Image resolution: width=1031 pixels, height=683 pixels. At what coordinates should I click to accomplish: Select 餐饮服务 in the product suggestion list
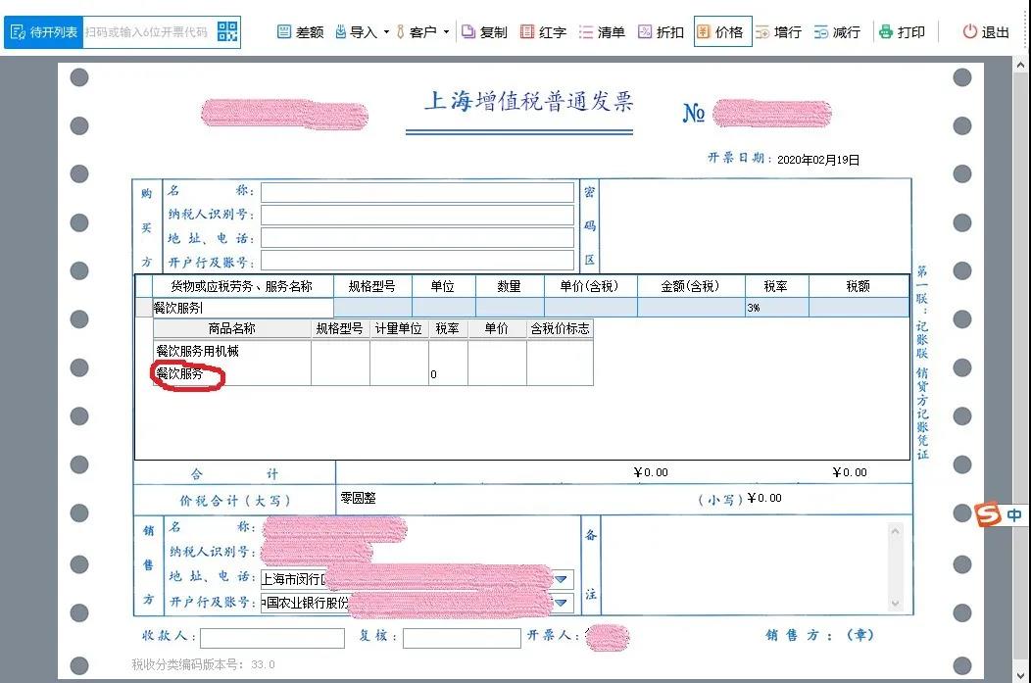point(179,373)
